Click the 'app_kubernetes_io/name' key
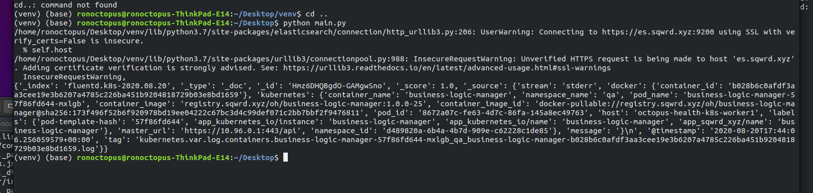 (x=499, y=122)
